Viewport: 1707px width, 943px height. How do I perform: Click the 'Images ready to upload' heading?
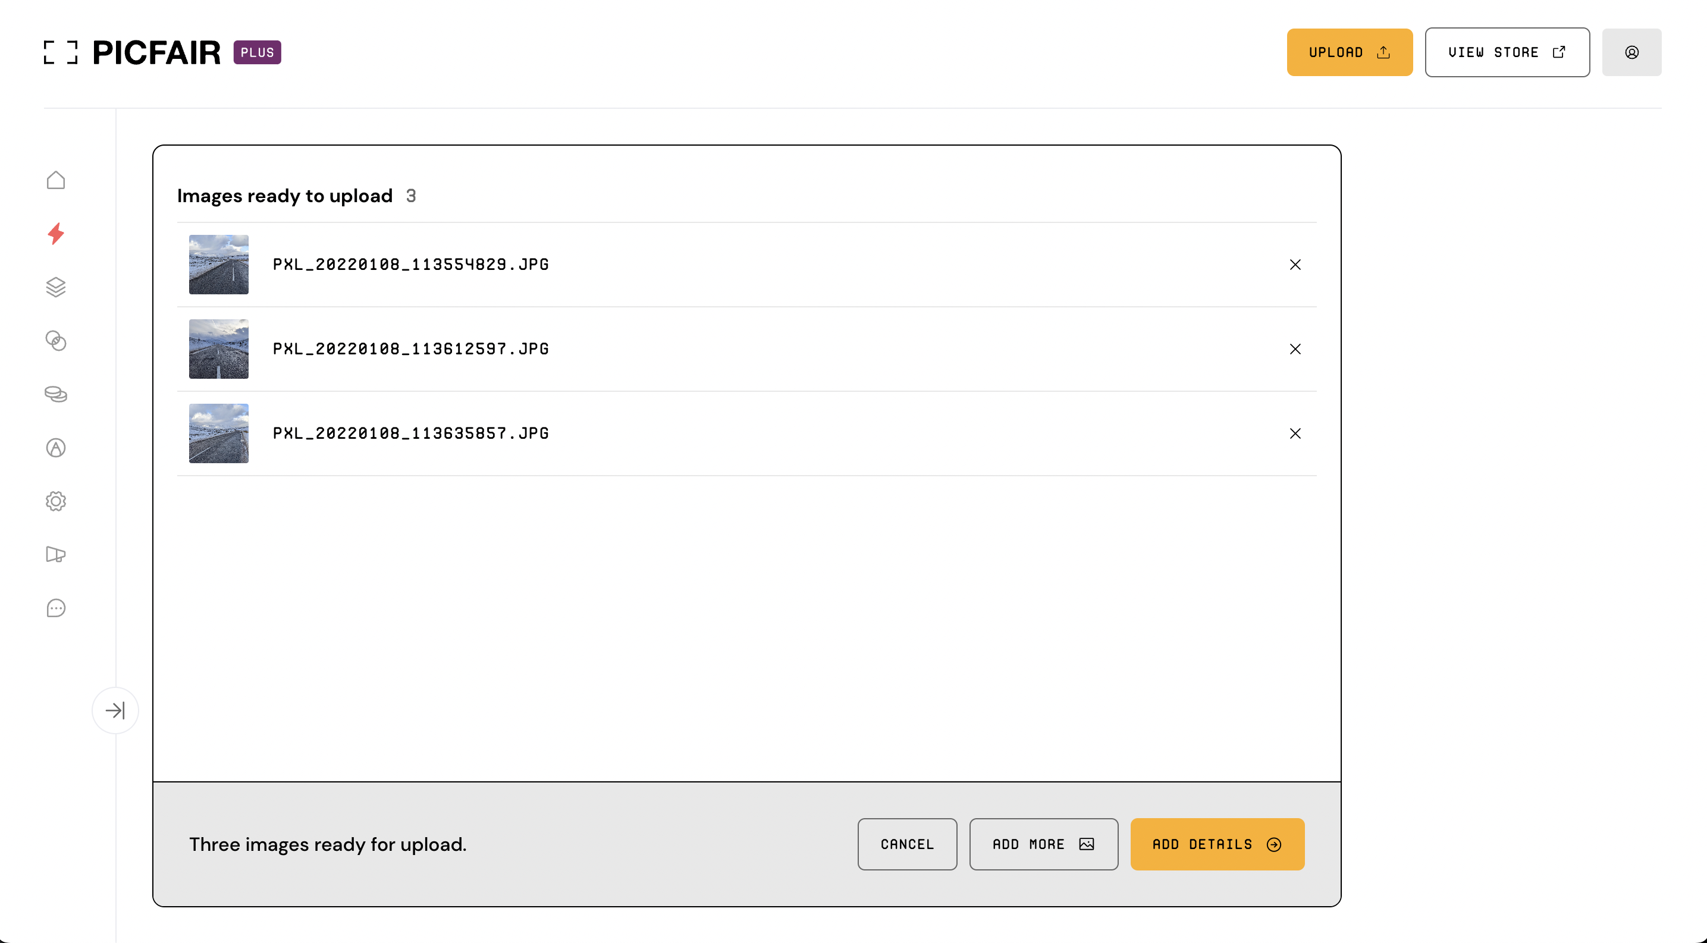pos(284,196)
